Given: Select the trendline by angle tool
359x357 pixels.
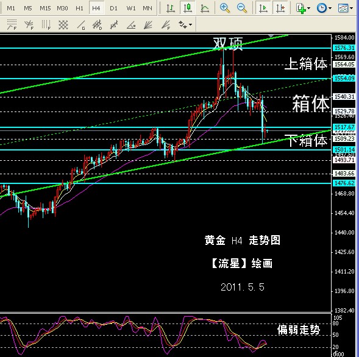Looking at the screenshot, I should tap(131, 25).
